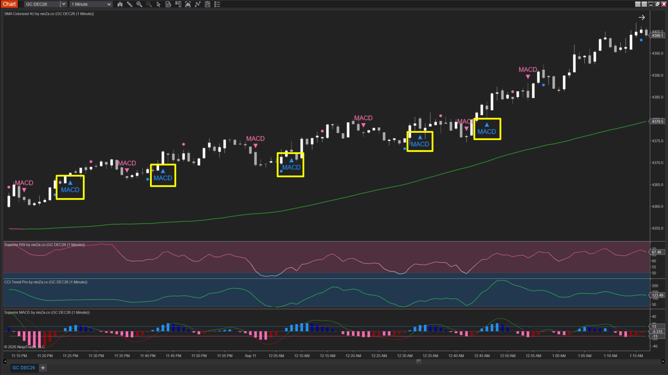Click the 12:30 AM time axis label

pyautogui.click(x=405, y=356)
